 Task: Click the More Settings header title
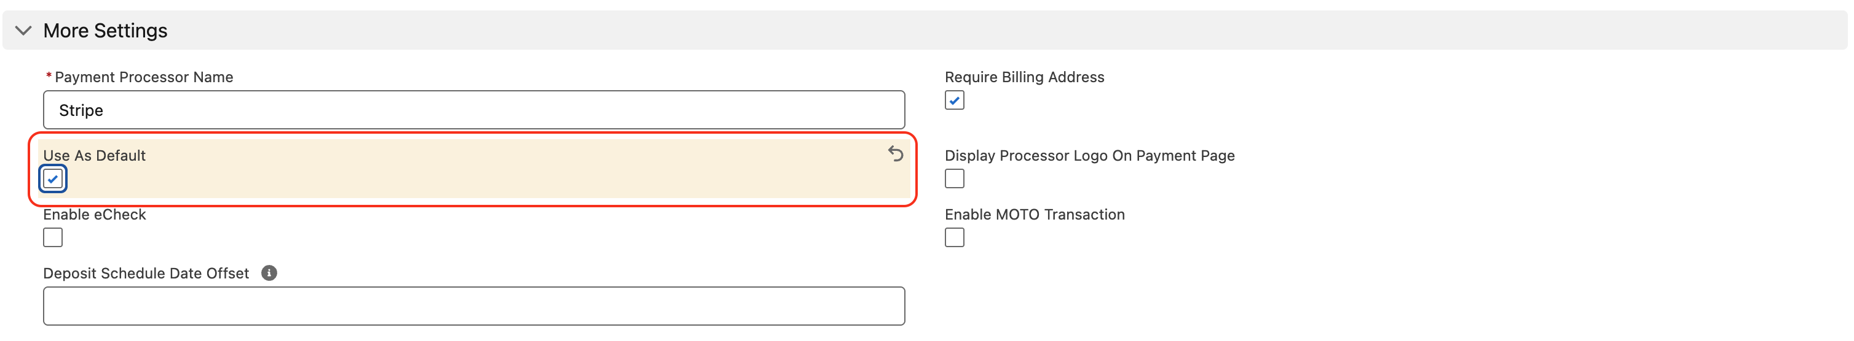pos(105,31)
